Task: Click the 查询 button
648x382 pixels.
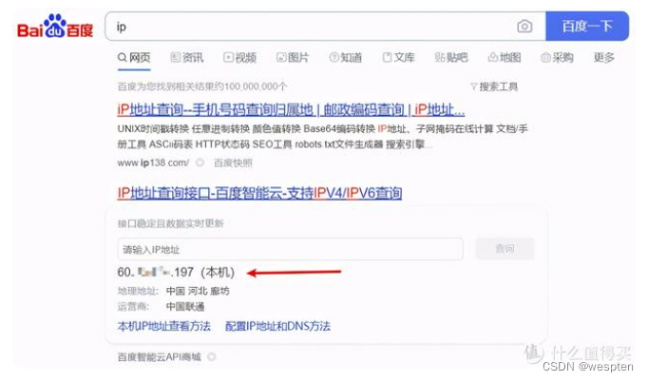Action: (x=505, y=249)
